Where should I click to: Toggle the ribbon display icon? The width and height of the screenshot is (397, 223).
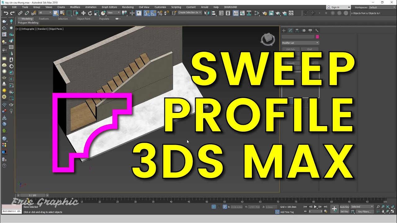(235, 13)
